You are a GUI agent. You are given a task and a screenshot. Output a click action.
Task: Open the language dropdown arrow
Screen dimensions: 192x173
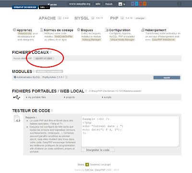coord(120,4)
